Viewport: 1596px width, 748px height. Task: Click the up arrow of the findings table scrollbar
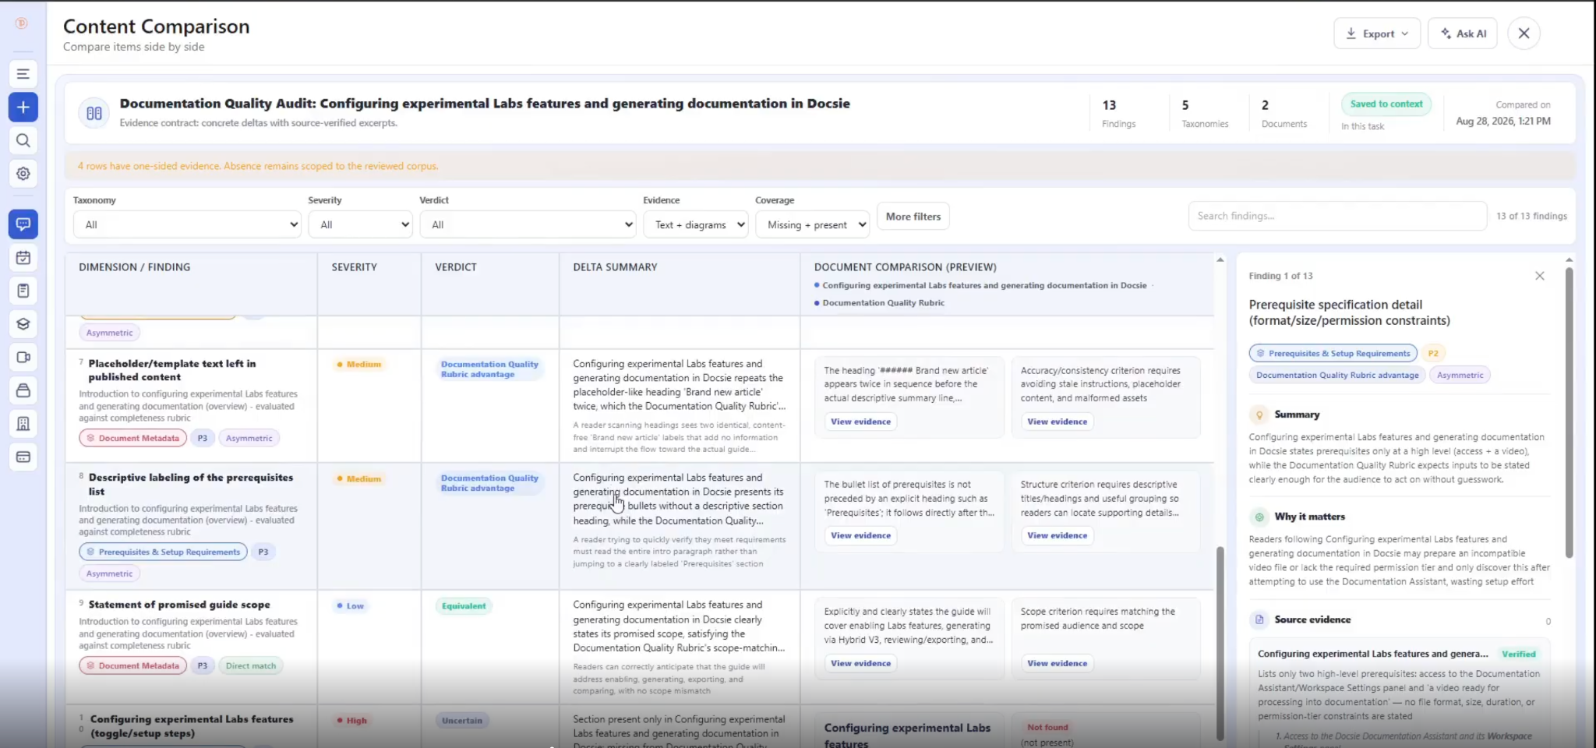click(x=1220, y=259)
